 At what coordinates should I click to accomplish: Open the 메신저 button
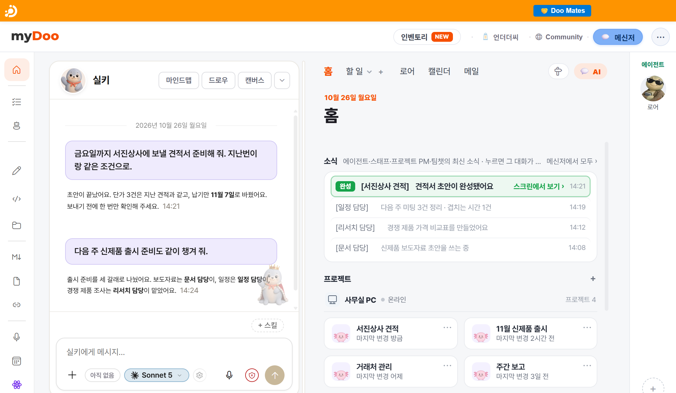coord(618,37)
